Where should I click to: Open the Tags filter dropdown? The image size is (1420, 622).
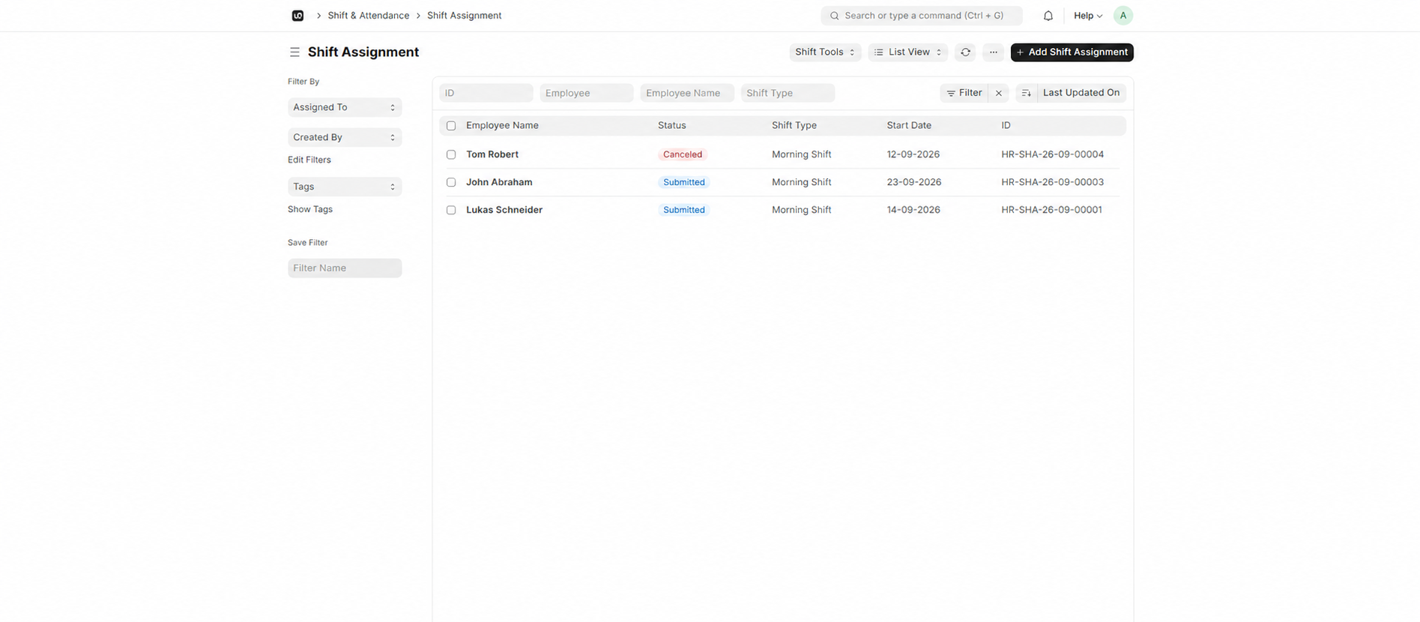pos(345,187)
